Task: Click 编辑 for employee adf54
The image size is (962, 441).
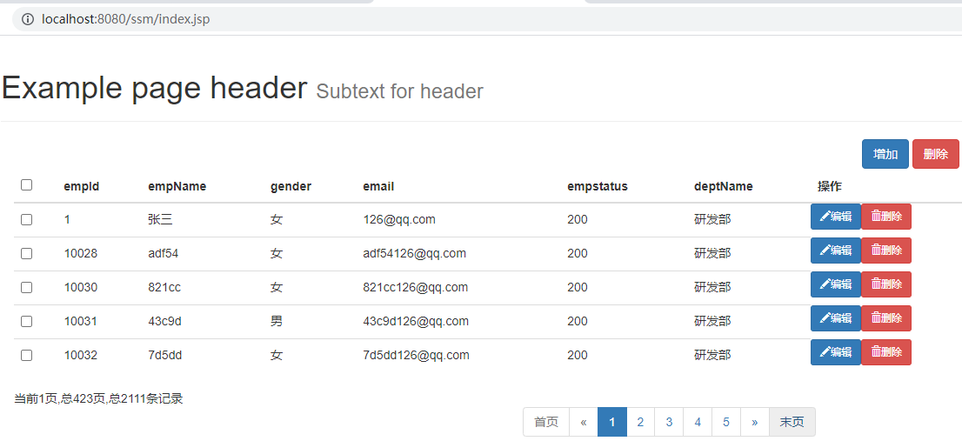Action: (836, 251)
